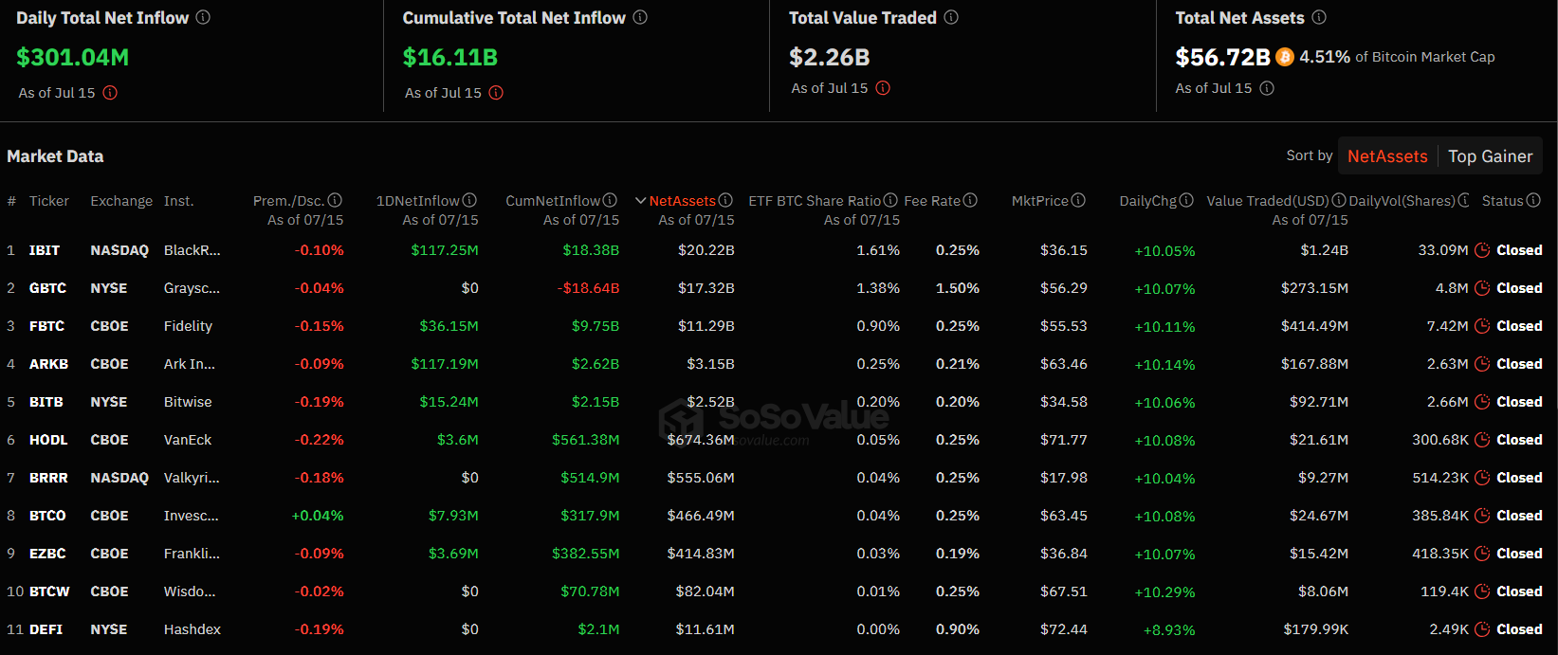Click the $56.72B total net assets value
1558x655 pixels.
1222,58
